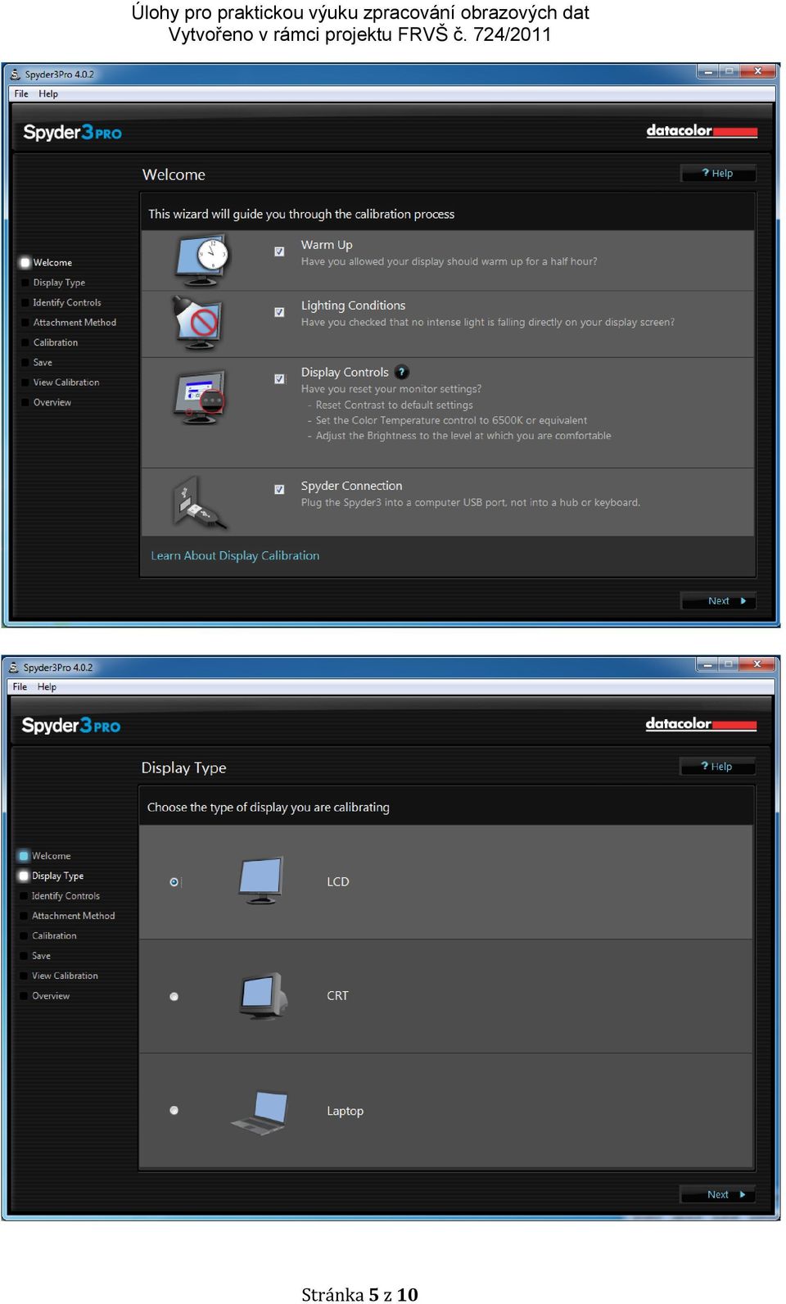Click the Help button on Welcome page
The width and height of the screenshot is (786, 1304).
coord(718,173)
